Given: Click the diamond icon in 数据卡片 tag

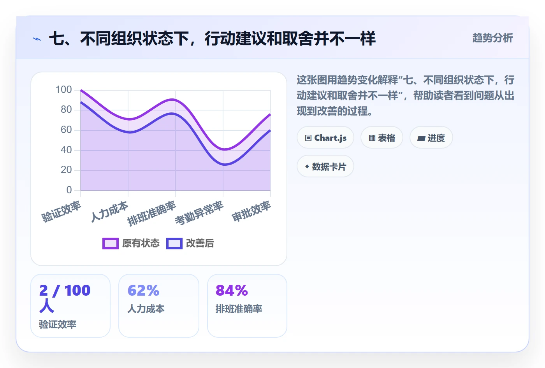Looking at the screenshot, I should 307,166.
